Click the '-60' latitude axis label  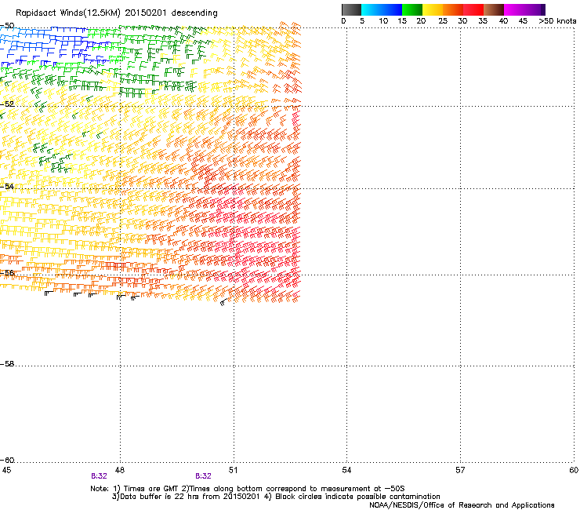tap(7, 460)
